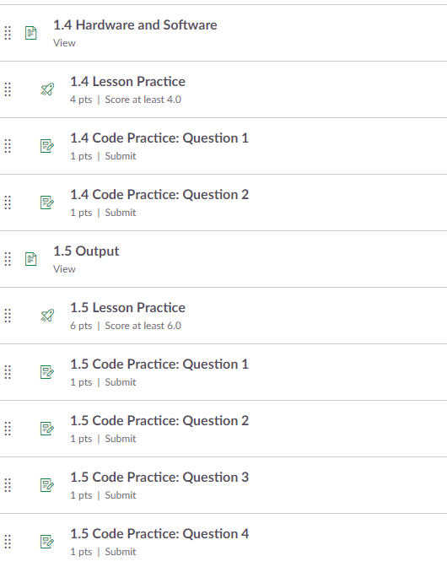Click rocket quiz icon for 1.5 Lesson Practice

(x=47, y=316)
